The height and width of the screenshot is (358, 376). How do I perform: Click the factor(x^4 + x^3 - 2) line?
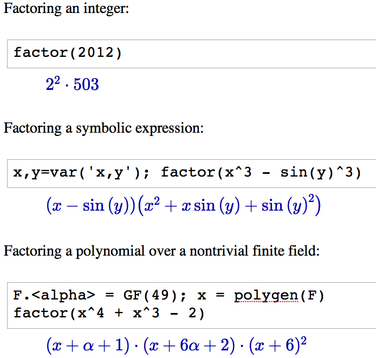click(x=108, y=313)
